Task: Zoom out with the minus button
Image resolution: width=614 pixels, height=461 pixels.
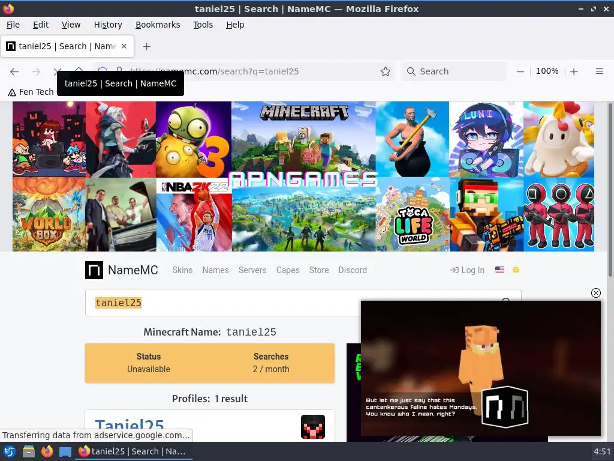Action: coord(520,71)
